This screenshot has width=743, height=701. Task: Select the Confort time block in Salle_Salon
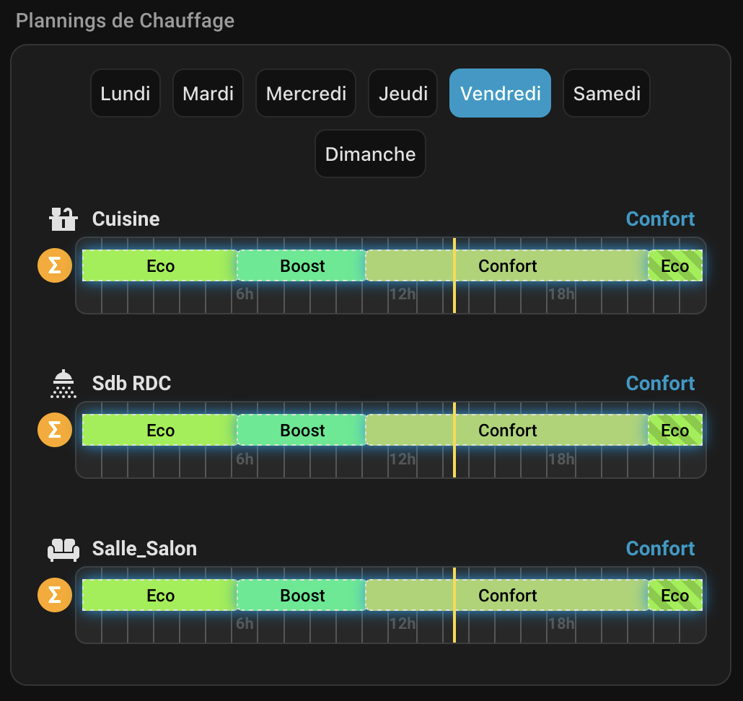tap(507, 596)
